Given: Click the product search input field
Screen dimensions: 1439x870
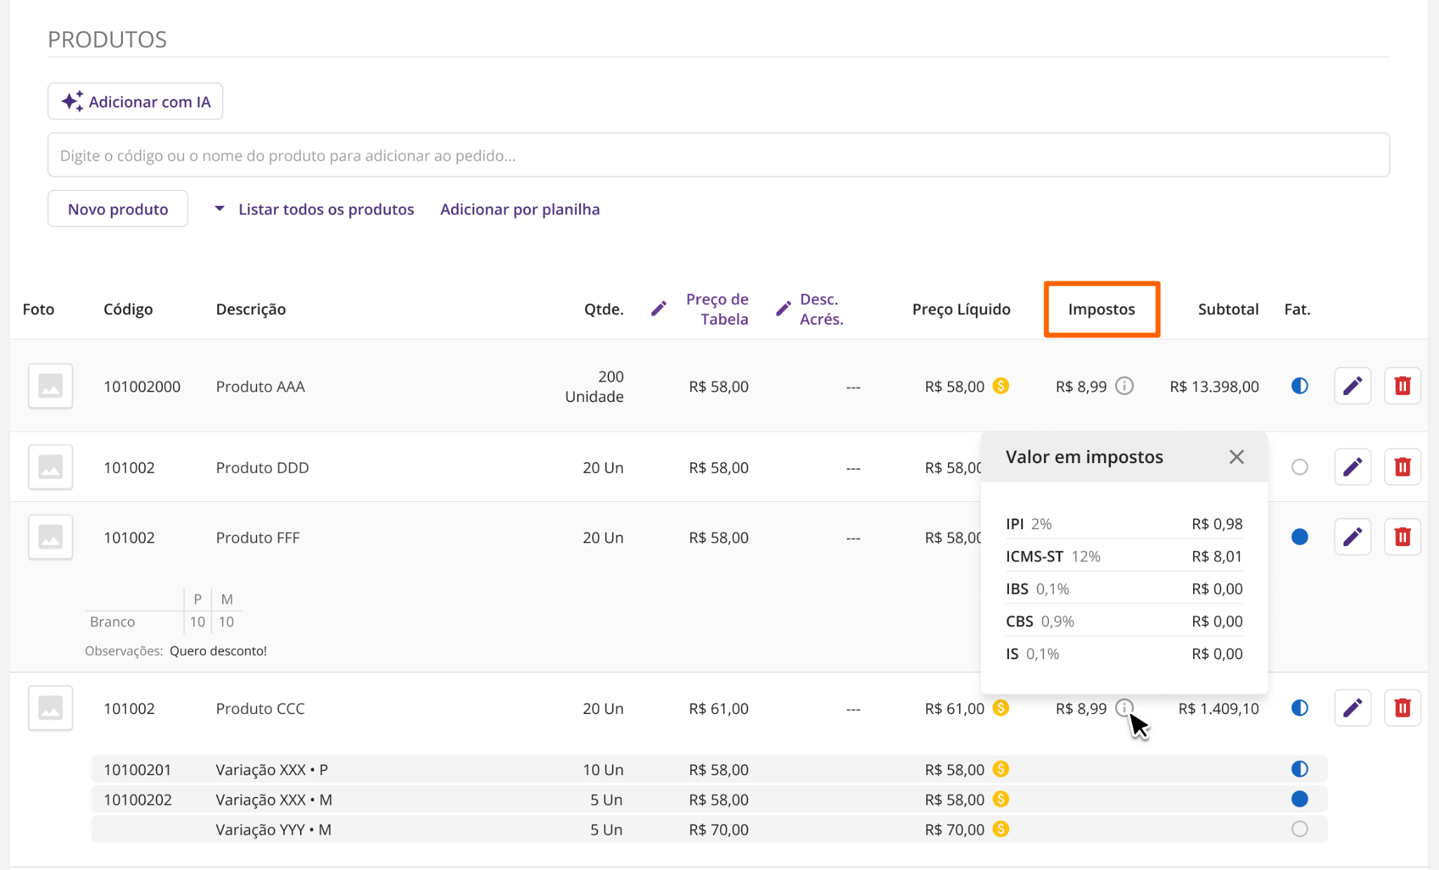Looking at the screenshot, I should [x=718, y=155].
